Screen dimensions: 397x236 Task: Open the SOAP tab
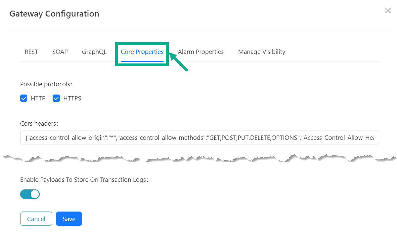point(60,52)
